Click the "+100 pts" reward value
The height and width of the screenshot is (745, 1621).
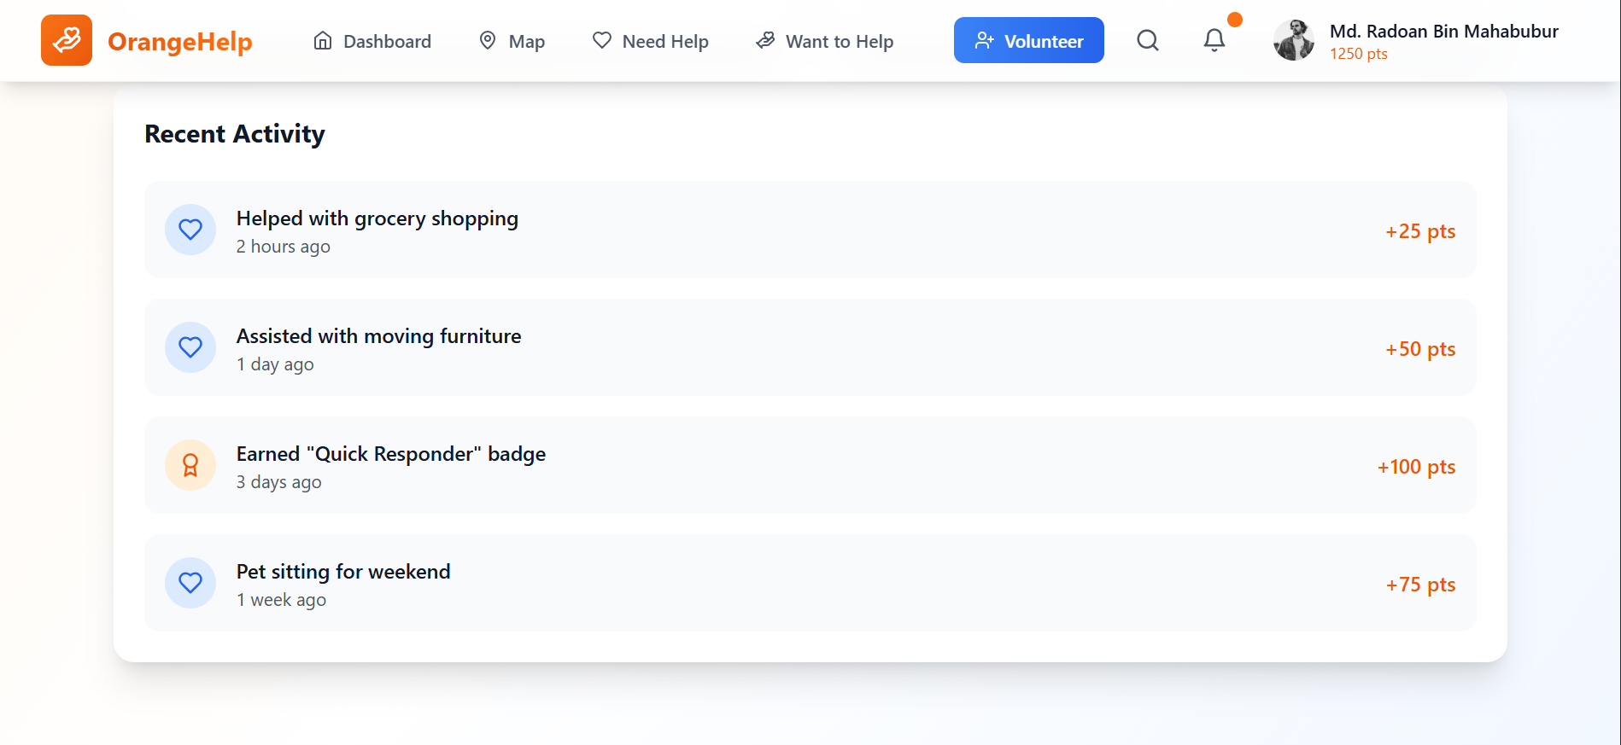point(1416,467)
